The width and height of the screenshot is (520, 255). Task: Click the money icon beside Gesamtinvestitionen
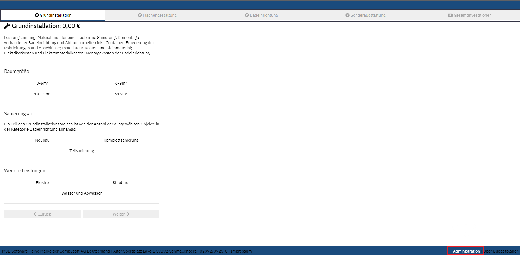[450, 15]
